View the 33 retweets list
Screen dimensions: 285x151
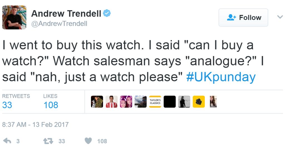pyautogui.click(x=8, y=105)
